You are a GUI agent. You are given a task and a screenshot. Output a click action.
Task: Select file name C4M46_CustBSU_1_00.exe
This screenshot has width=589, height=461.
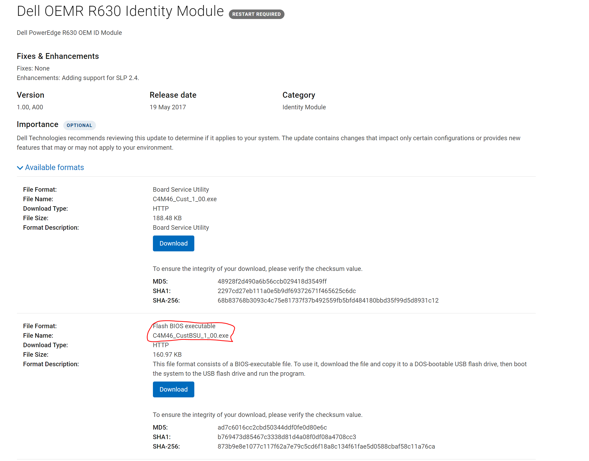tap(191, 336)
